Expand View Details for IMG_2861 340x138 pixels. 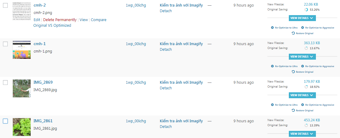(302, 134)
